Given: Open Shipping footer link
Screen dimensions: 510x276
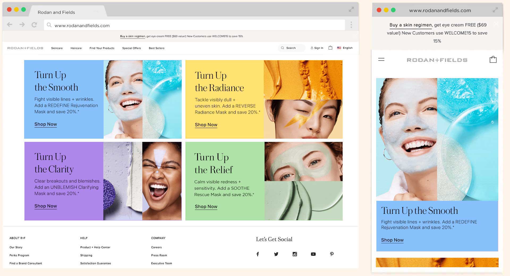Looking at the screenshot, I should click(86, 255).
